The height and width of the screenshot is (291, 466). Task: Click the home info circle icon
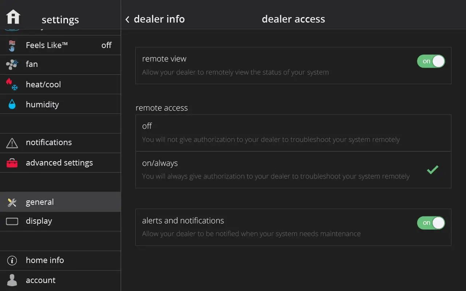(x=12, y=260)
